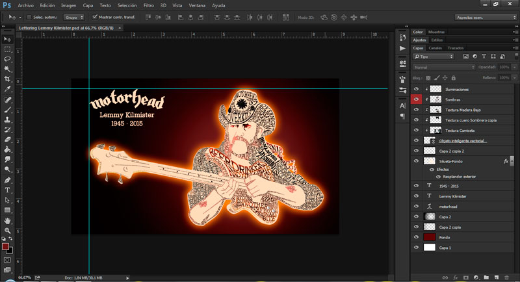
Task: Click the background color swatch
Action: 10,251
